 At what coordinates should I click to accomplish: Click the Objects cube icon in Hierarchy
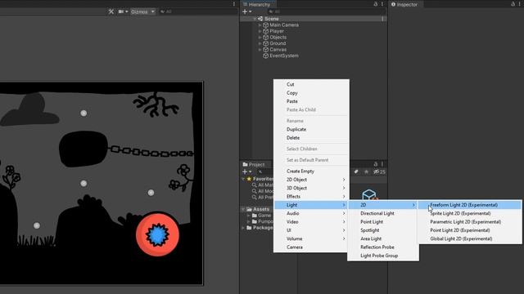click(x=265, y=38)
